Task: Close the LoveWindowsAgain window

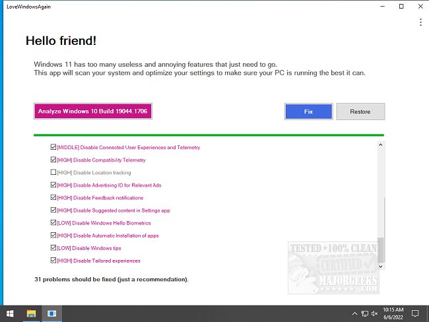Action: 420,7
